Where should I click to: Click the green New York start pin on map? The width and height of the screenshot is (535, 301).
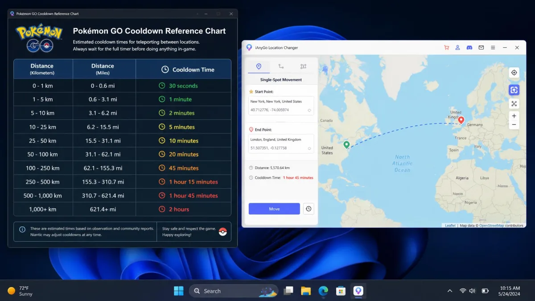346,144
